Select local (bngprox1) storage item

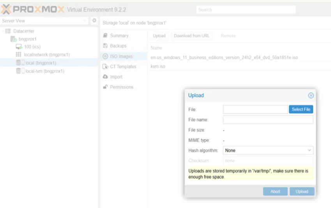pos(49,63)
